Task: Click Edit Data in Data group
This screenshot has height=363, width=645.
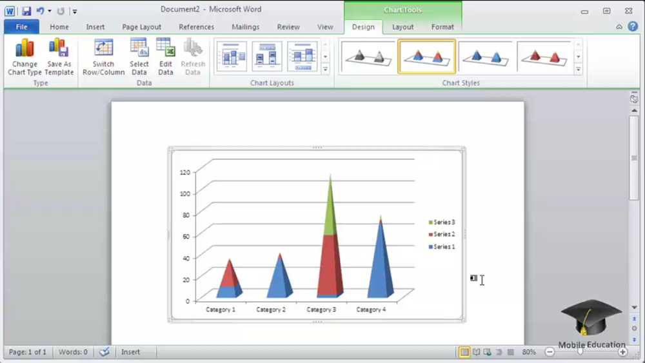Action: tap(165, 57)
